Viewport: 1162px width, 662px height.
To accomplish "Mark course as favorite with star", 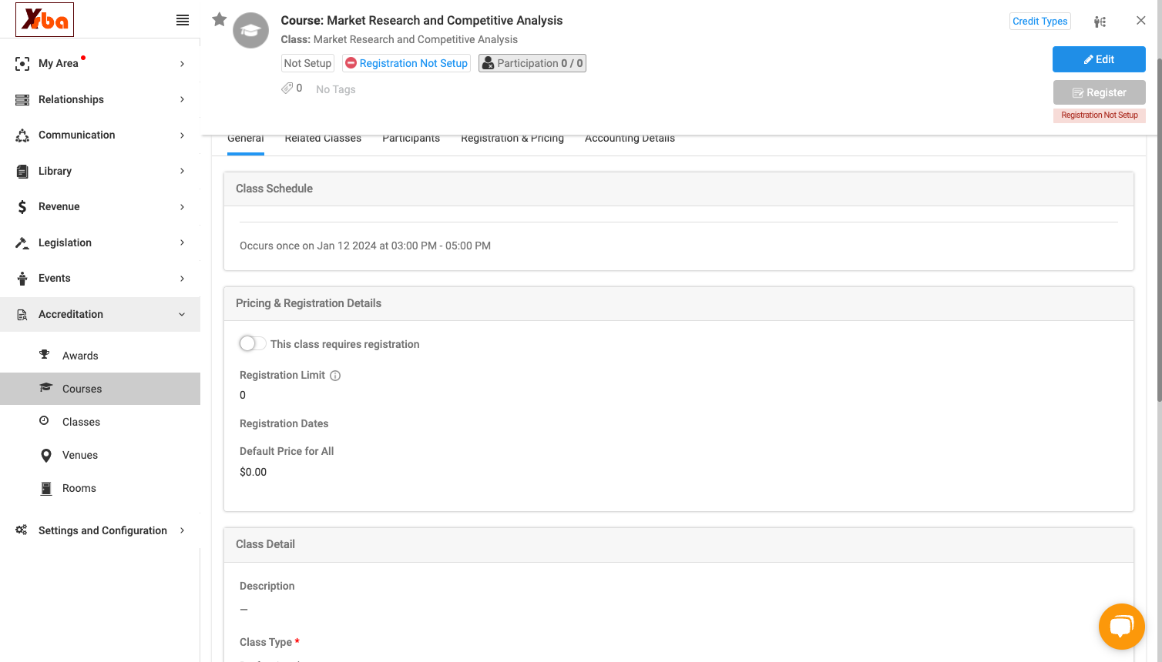I will pyautogui.click(x=220, y=19).
